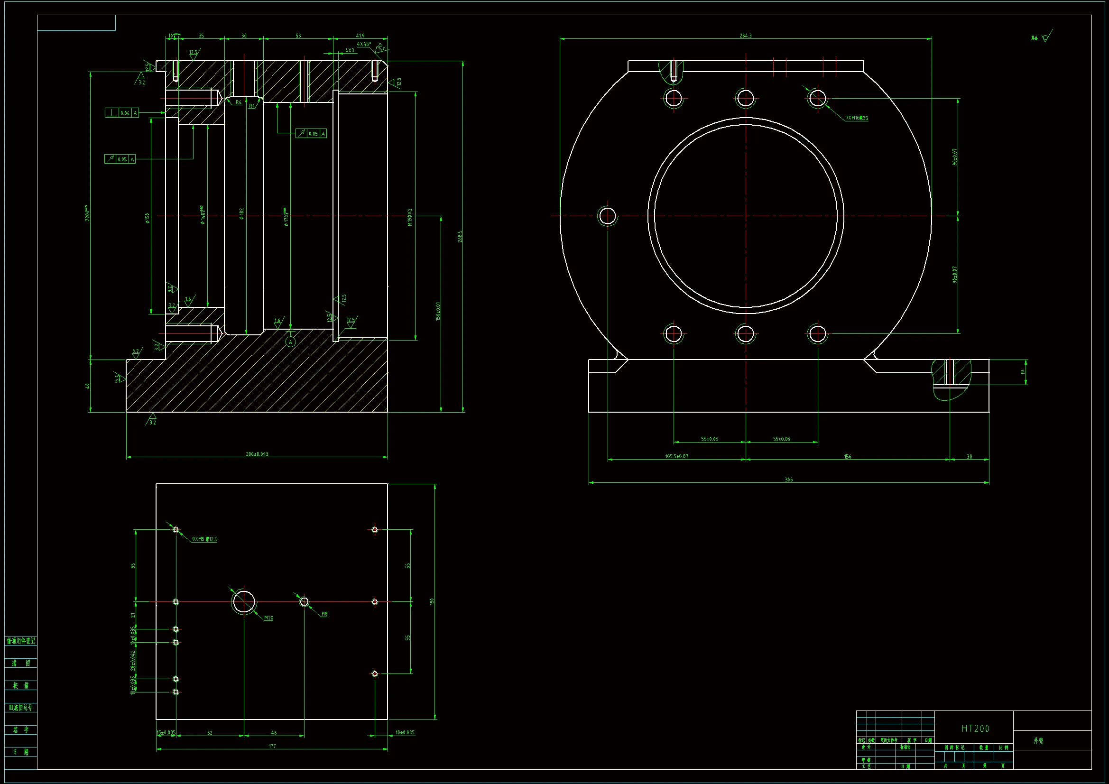1109x784 pixels.
Task: Select the 借通用件登记 cell on the left margin
Action: point(21,641)
